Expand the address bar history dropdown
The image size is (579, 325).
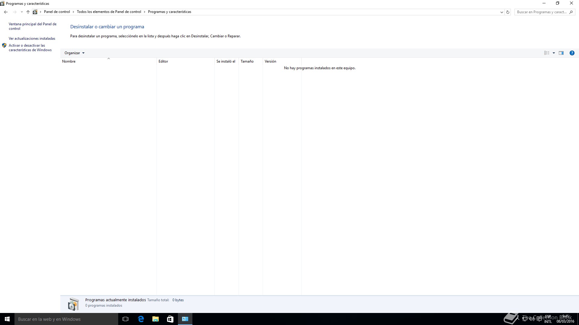point(501,12)
